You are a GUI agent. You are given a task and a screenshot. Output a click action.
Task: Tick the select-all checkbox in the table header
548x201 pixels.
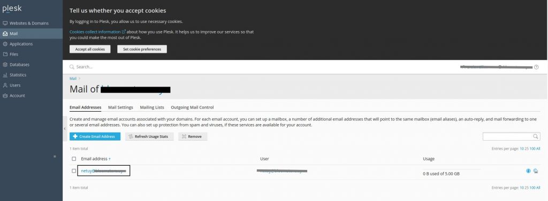click(x=74, y=159)
